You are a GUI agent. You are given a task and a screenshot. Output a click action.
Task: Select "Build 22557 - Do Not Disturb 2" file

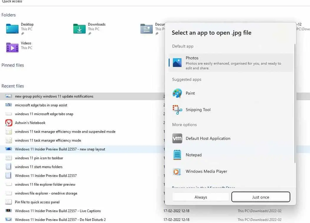coord(60,220)
